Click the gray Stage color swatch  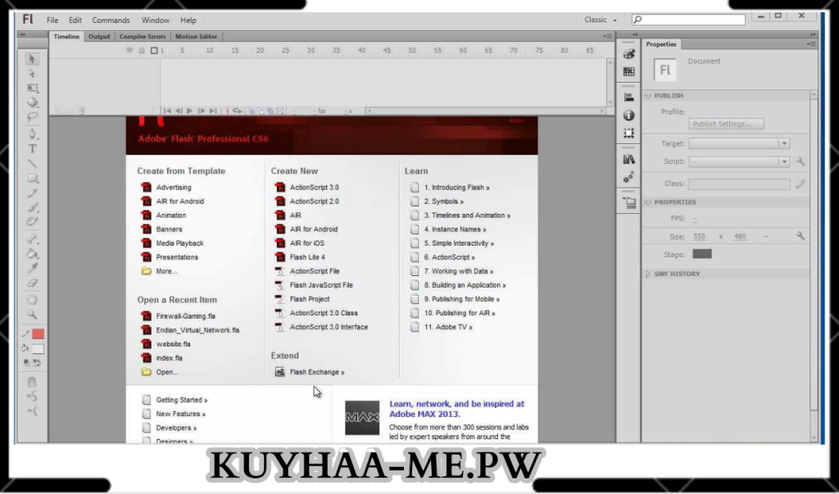(x=702, y=254)
